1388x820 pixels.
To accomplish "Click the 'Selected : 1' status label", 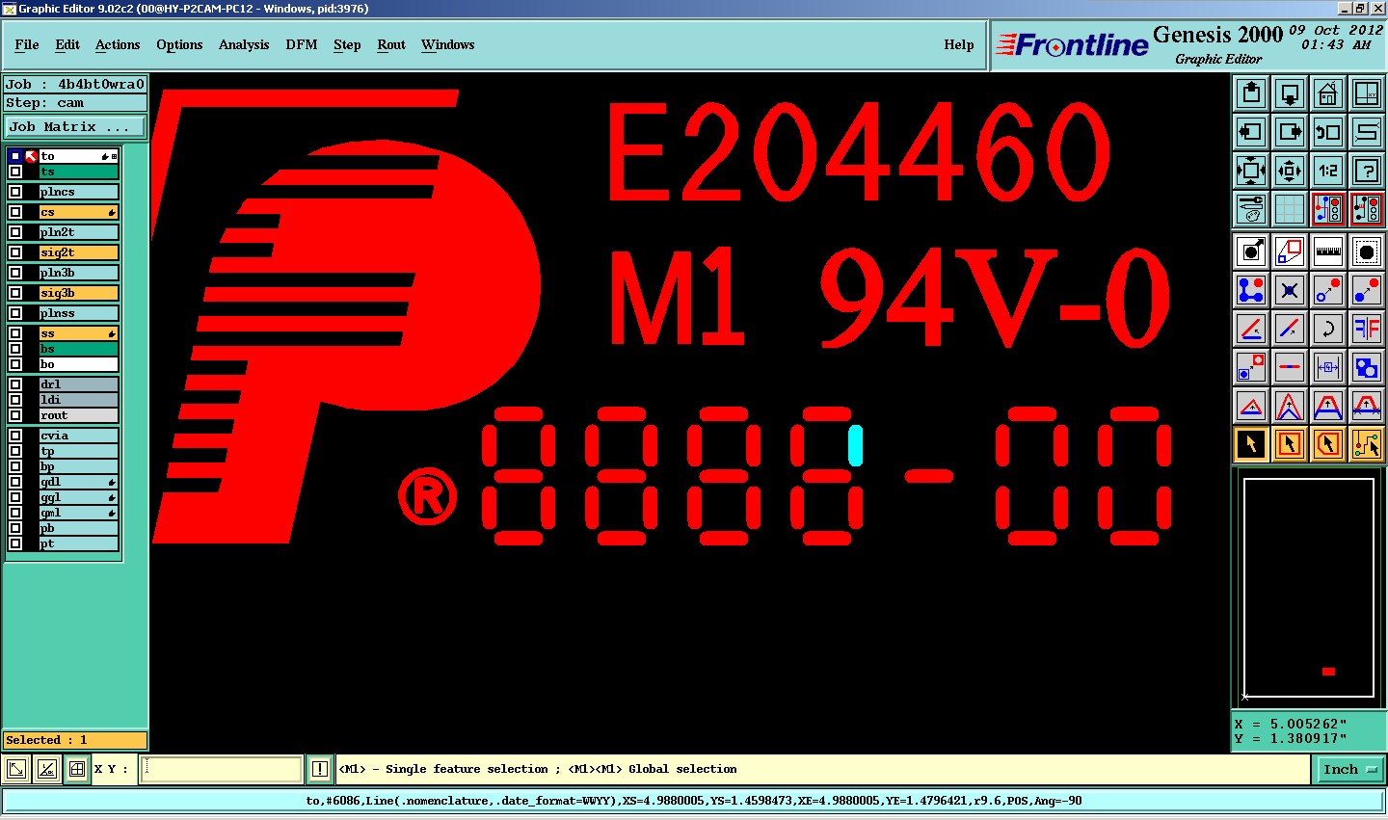I will (x=75, y=740).
